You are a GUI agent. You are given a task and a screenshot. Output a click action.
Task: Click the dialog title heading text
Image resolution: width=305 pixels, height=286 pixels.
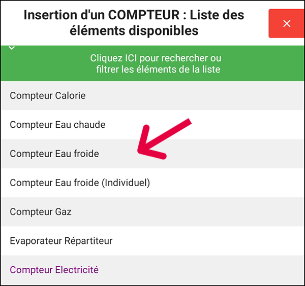(134, 22)
